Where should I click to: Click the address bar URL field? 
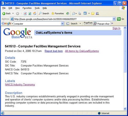coord(63,19)
